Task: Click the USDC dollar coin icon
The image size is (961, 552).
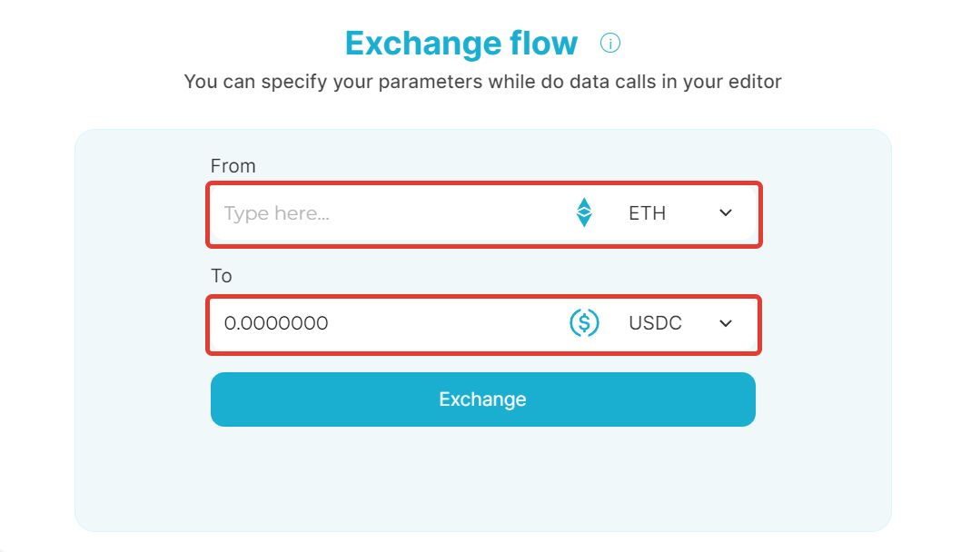Action: (584, 323)
